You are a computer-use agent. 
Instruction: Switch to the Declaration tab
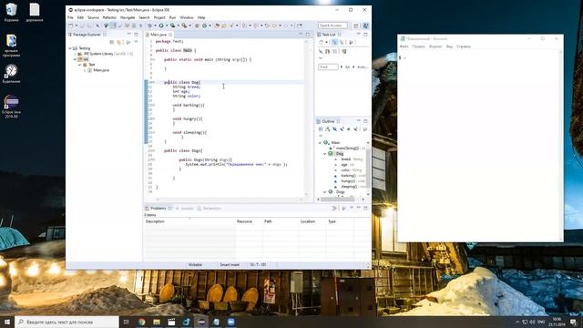pyautogui.click(x=209, y=209)
